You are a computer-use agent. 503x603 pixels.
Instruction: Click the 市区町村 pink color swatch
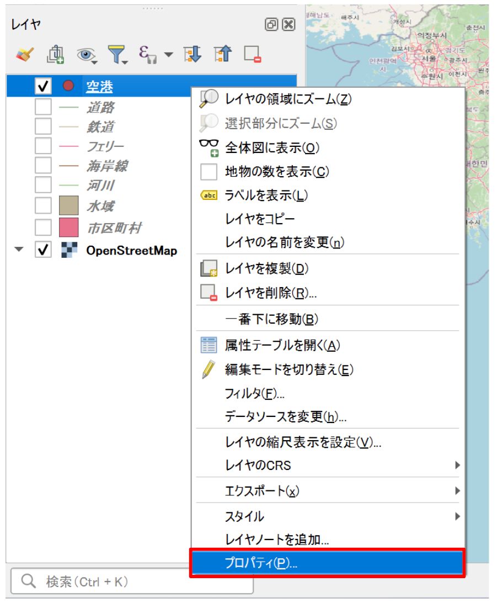[69, 228]
